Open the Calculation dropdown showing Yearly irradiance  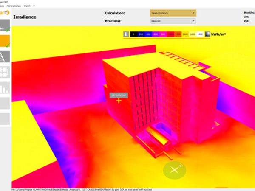[173, 13]
